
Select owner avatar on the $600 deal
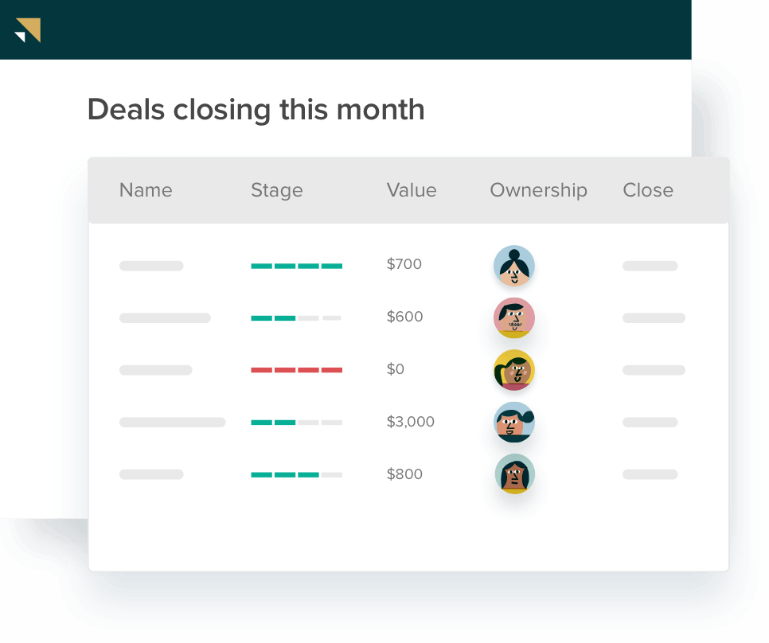click(513, 318)
